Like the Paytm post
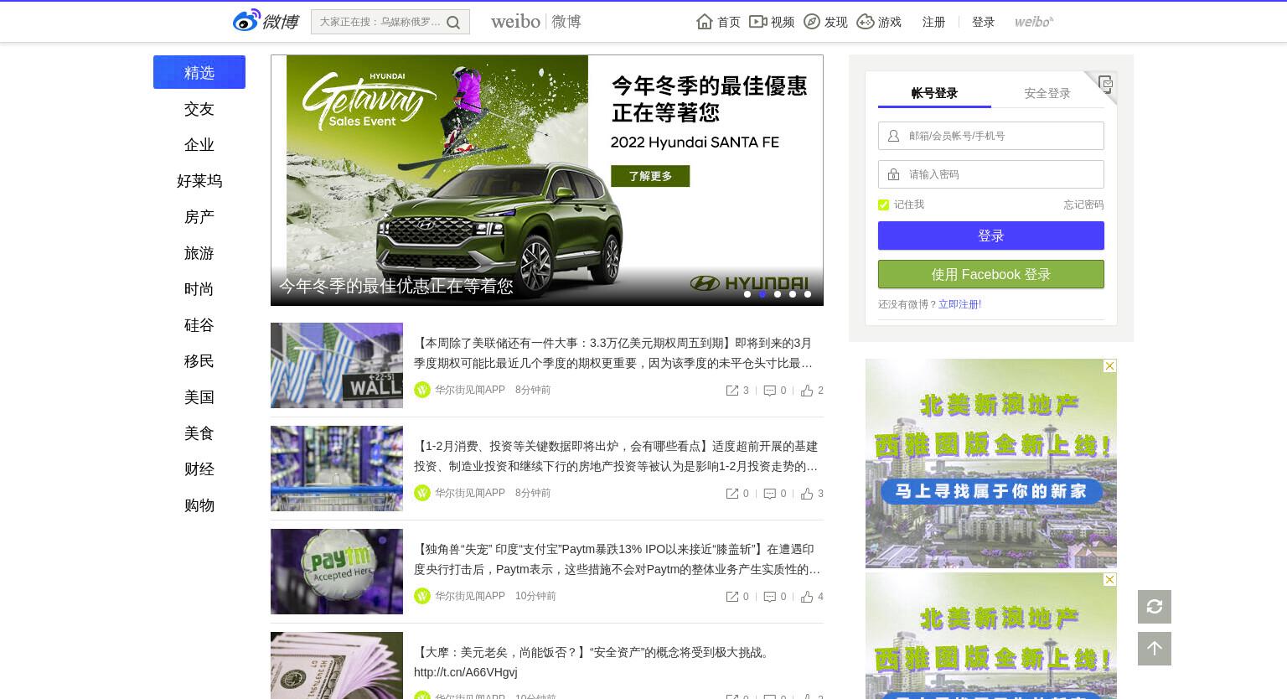The width and height of the screenshot is (1287, 699). pos(807,597)
